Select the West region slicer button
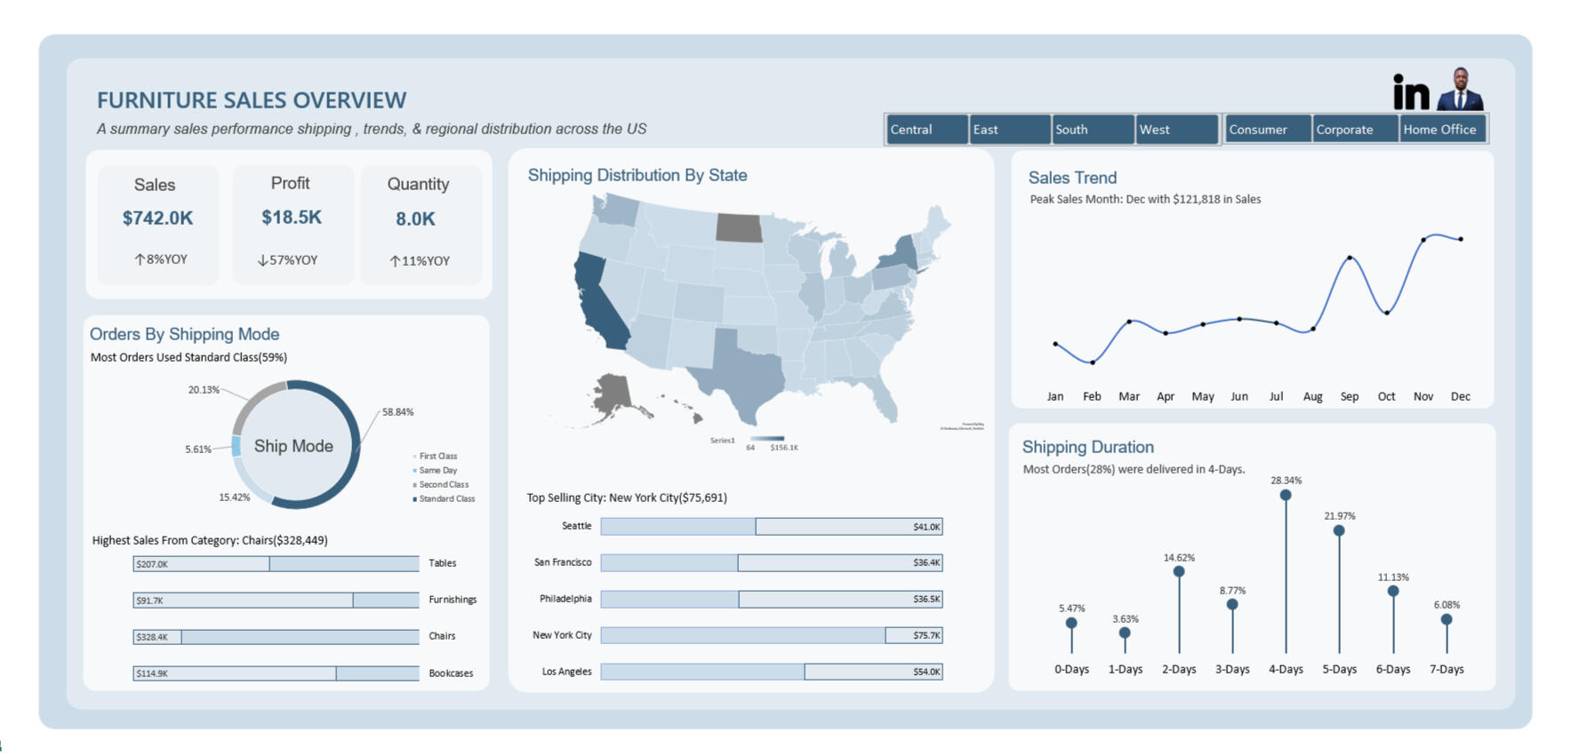The image size is (1571, 756). [1174, 130]
